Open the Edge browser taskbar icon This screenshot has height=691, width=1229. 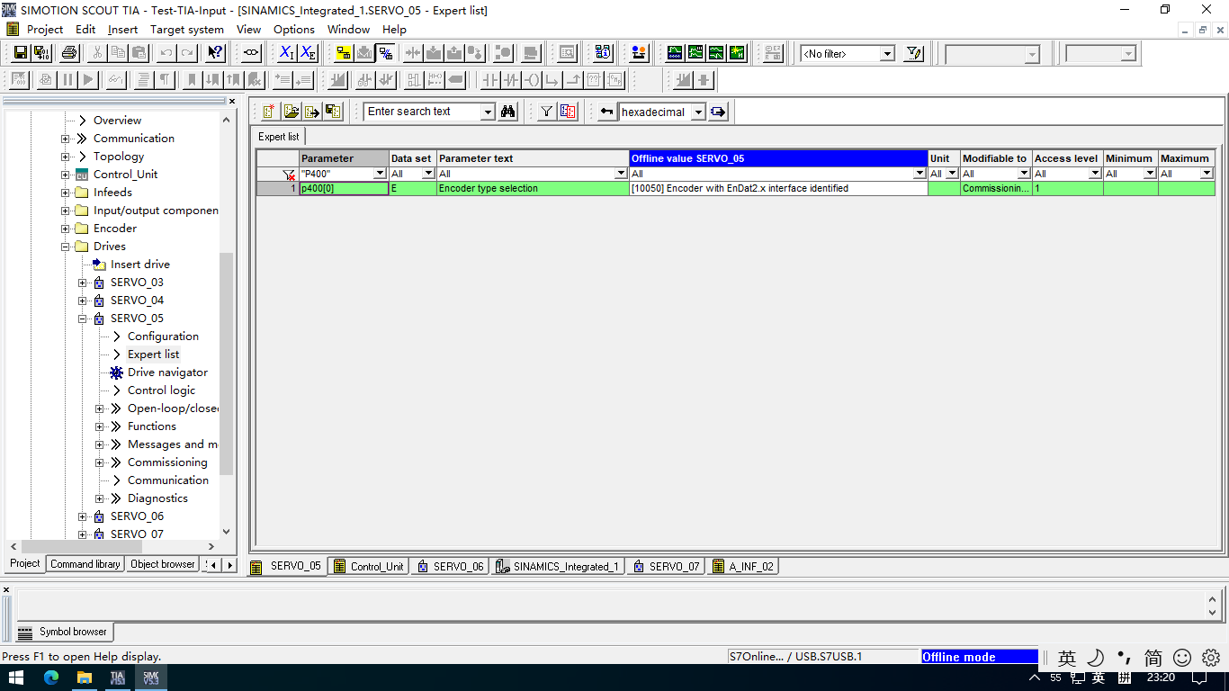tap(50, 678)
